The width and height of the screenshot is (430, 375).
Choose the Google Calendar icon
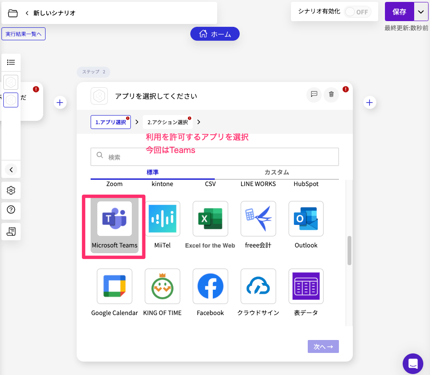pyautogui.click(x=115, y=286)
